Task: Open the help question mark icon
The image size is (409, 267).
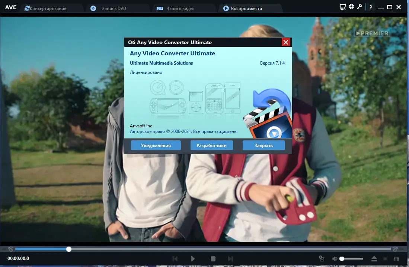Action: pyautogui.click(x=370, y=7)
